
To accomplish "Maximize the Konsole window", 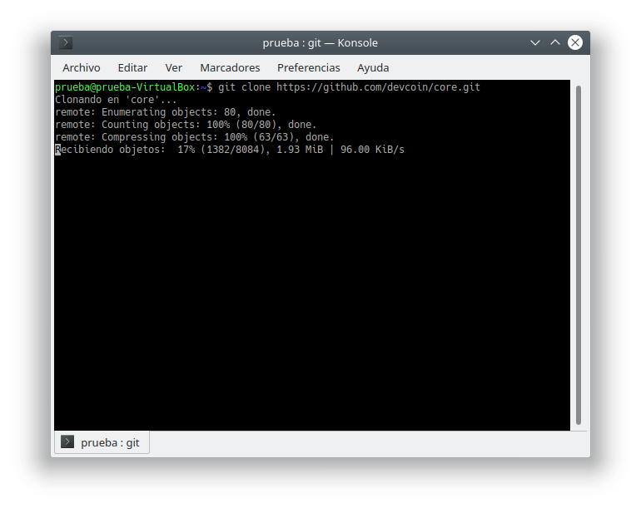I will [x=554, y=42].
